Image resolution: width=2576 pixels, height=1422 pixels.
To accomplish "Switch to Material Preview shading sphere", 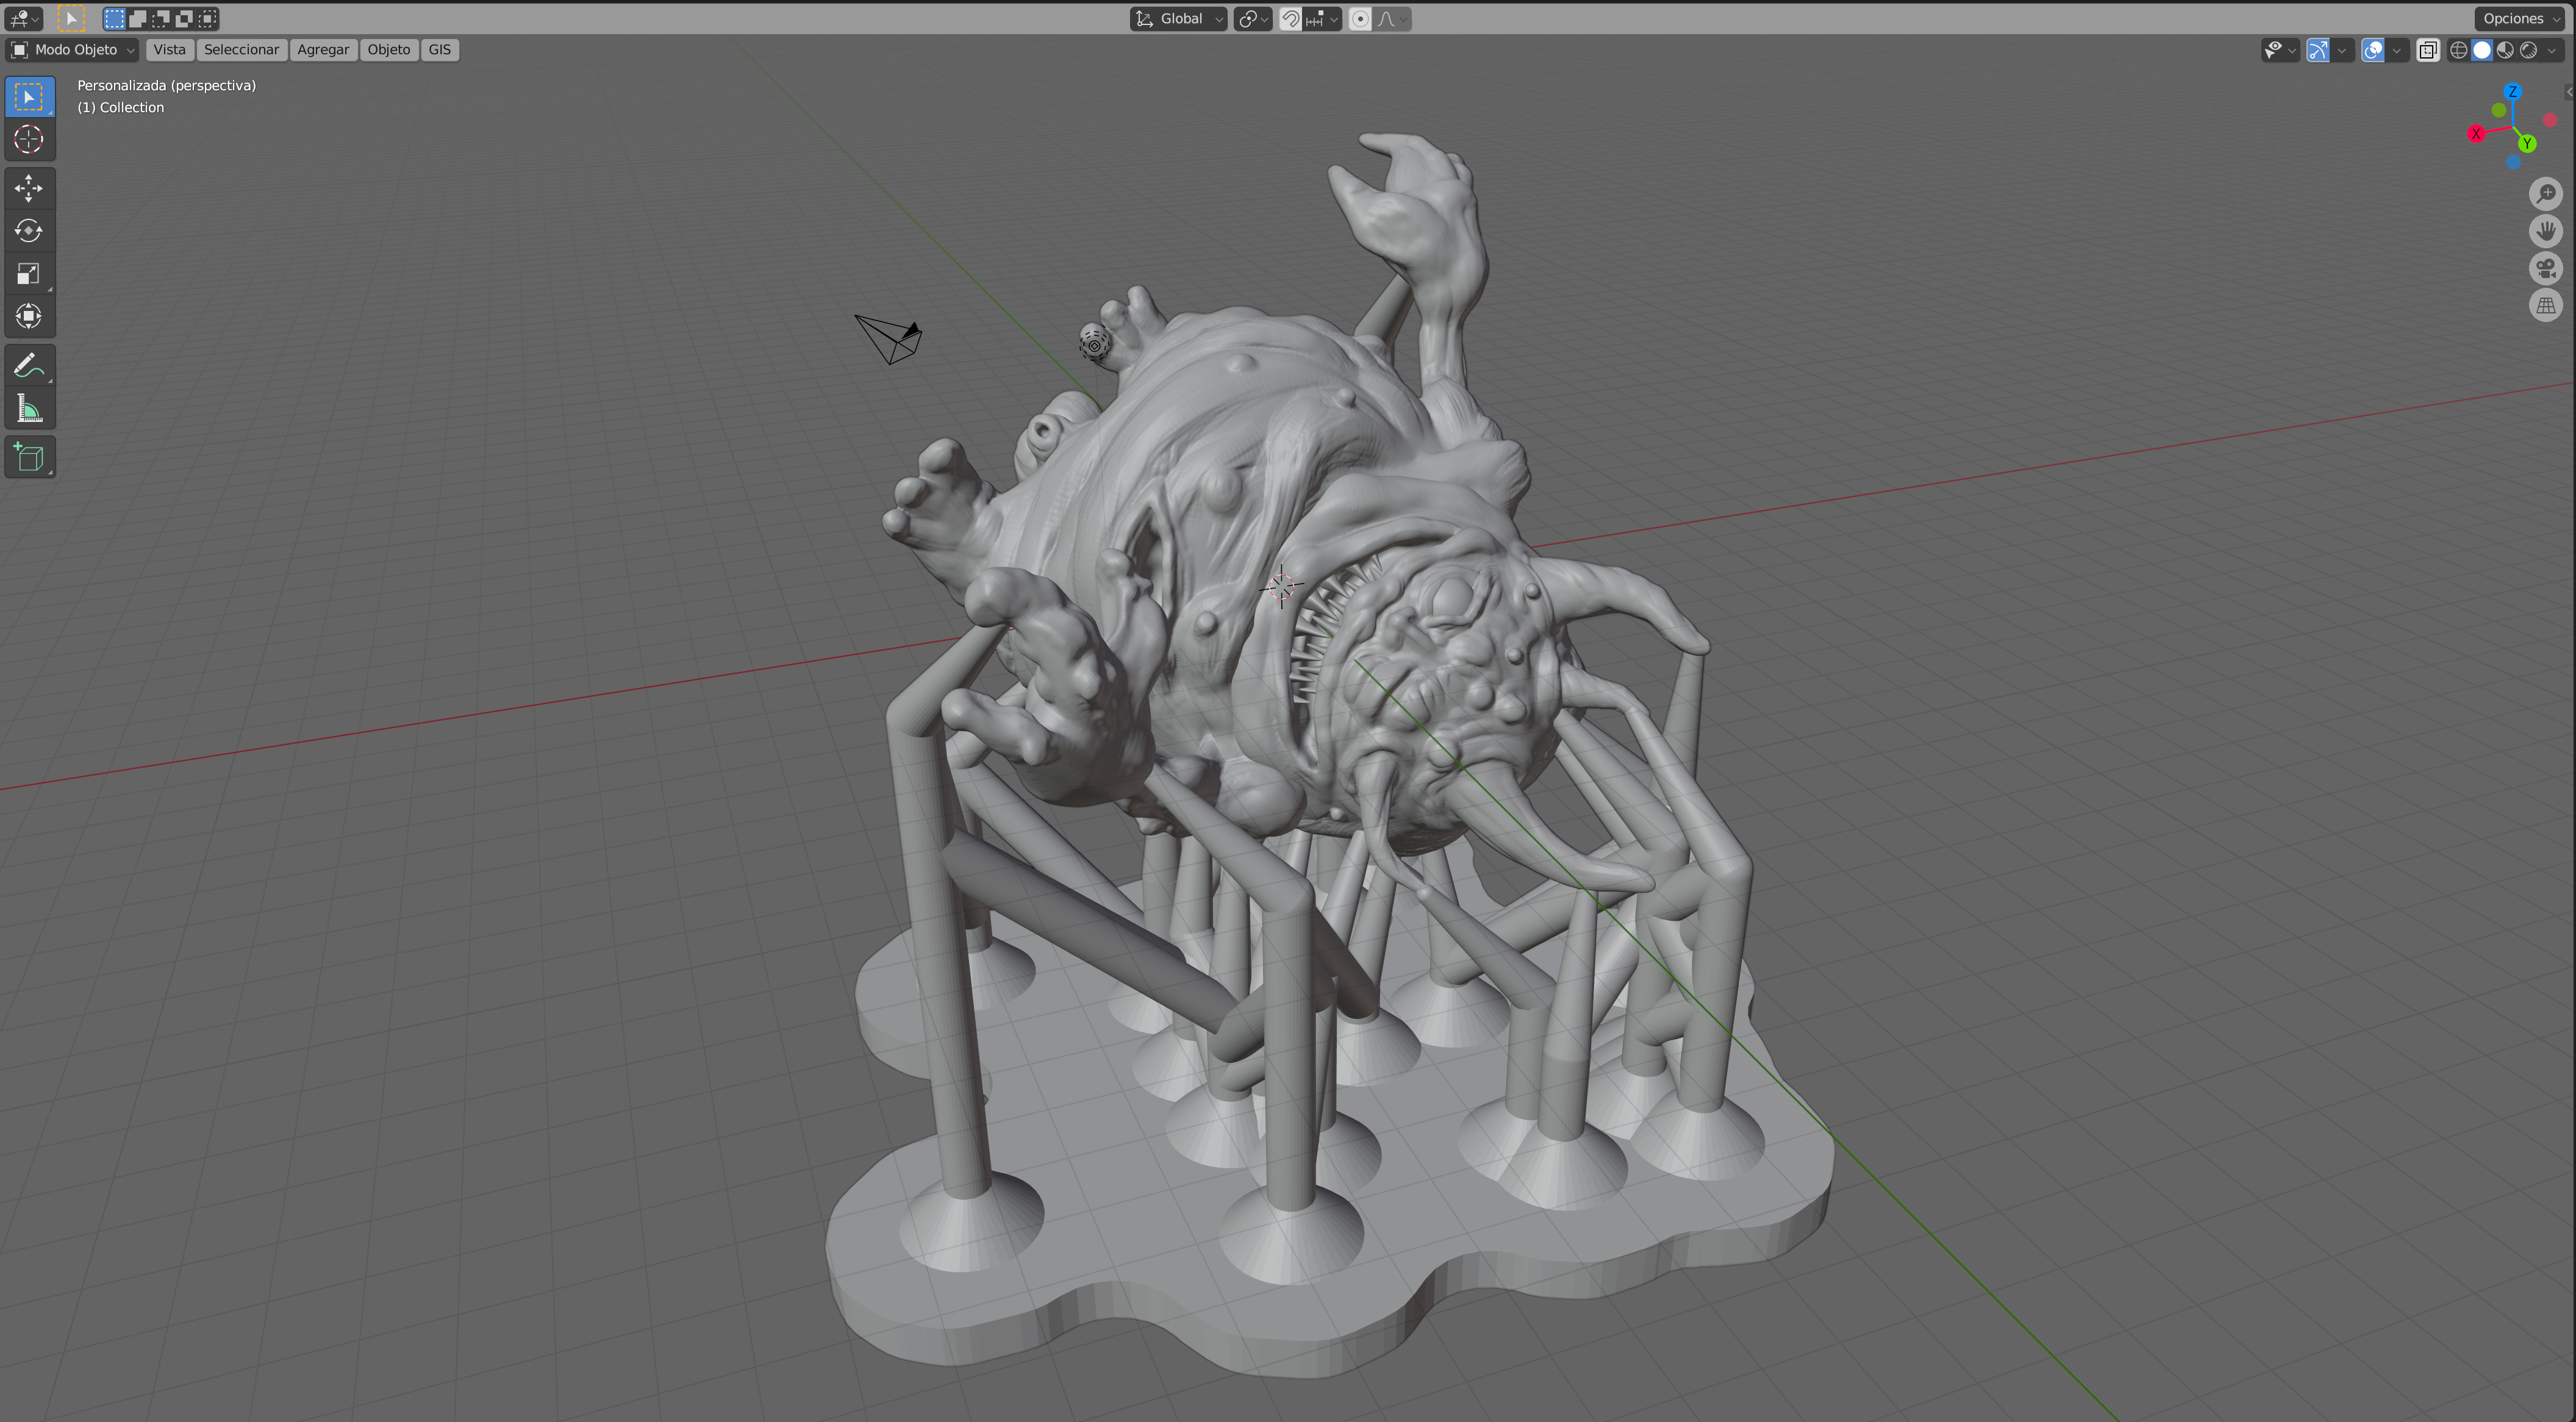I will [2505, 50].
